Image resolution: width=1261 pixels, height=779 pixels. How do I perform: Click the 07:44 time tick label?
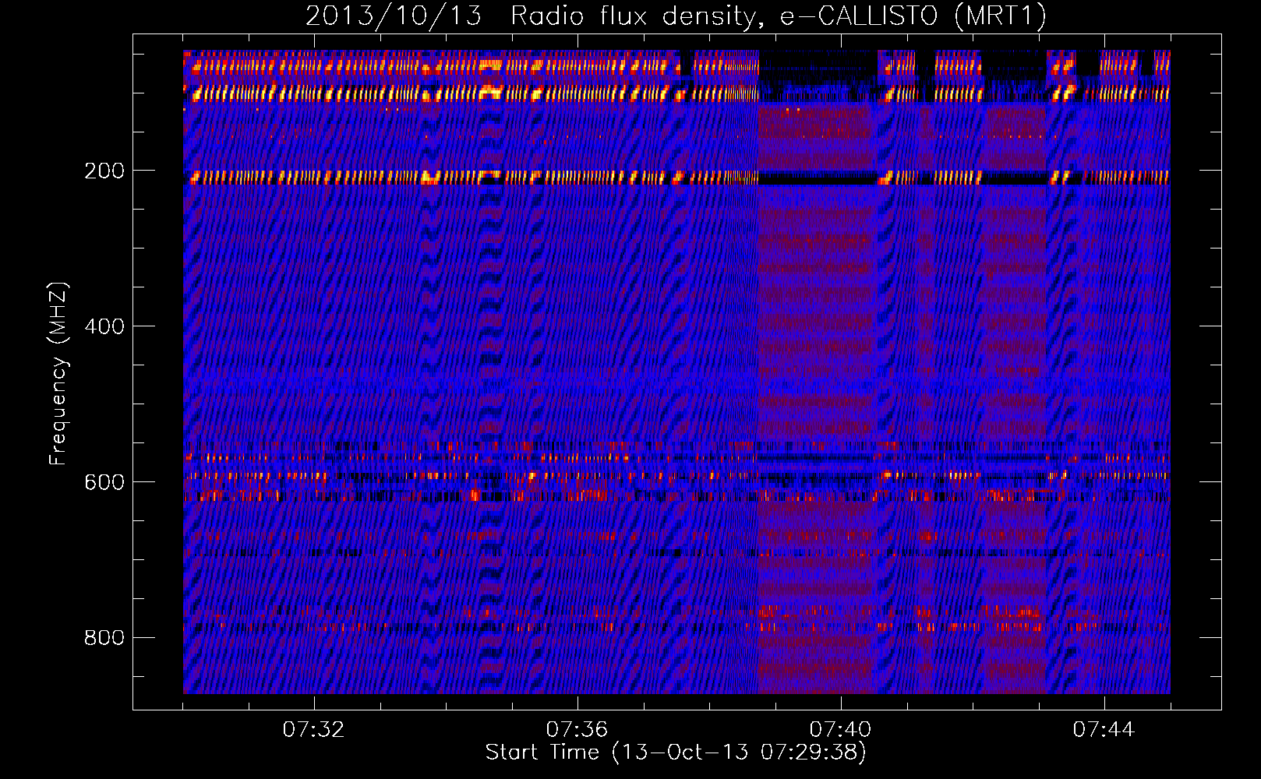tap(1104, 730)
